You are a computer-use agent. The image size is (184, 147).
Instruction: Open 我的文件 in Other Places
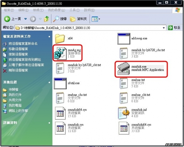click(x=15, y=95)
